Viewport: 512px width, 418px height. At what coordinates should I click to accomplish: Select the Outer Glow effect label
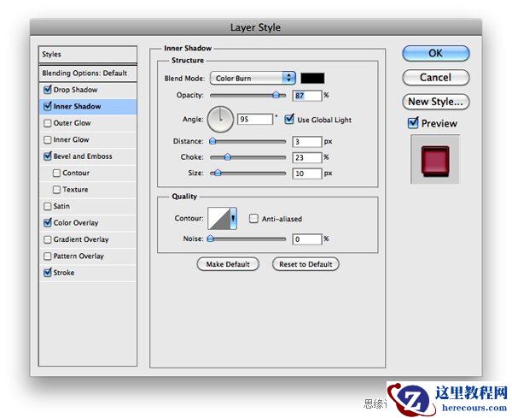coord(72,123)
